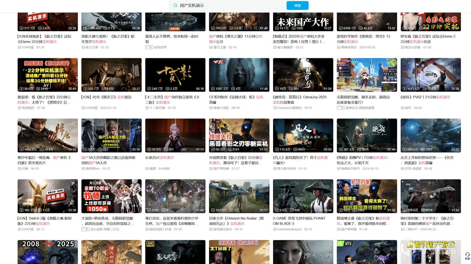Click the UP icon beside 黑神话悟空 uploader
471x264 pixels.
click(x=339, y=47)
